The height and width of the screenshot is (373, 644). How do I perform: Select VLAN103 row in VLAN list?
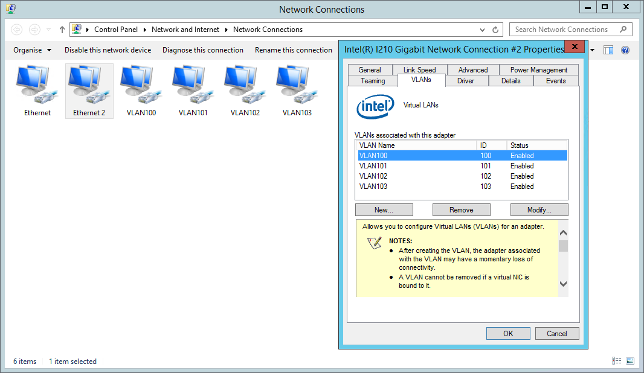pyautogui.click(x=462, y=186)
